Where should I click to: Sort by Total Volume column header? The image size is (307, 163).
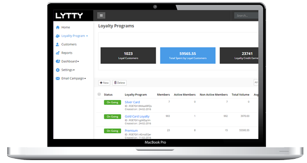coord(241,95)
